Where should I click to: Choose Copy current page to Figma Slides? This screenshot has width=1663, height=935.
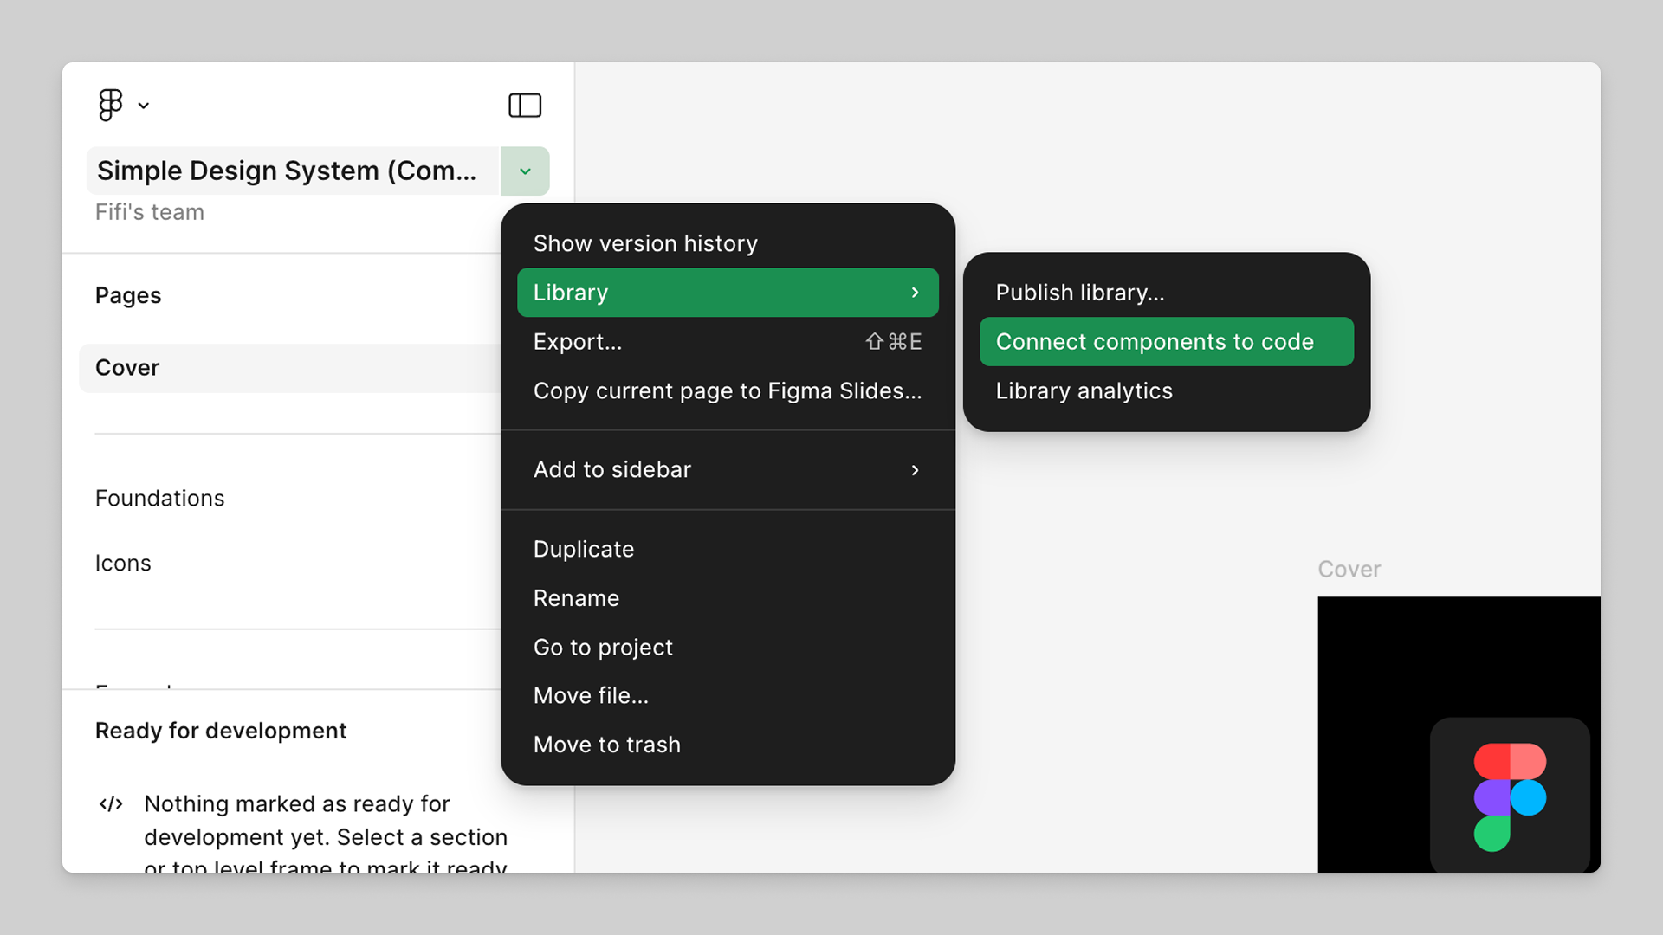click(x=728, y=390)
